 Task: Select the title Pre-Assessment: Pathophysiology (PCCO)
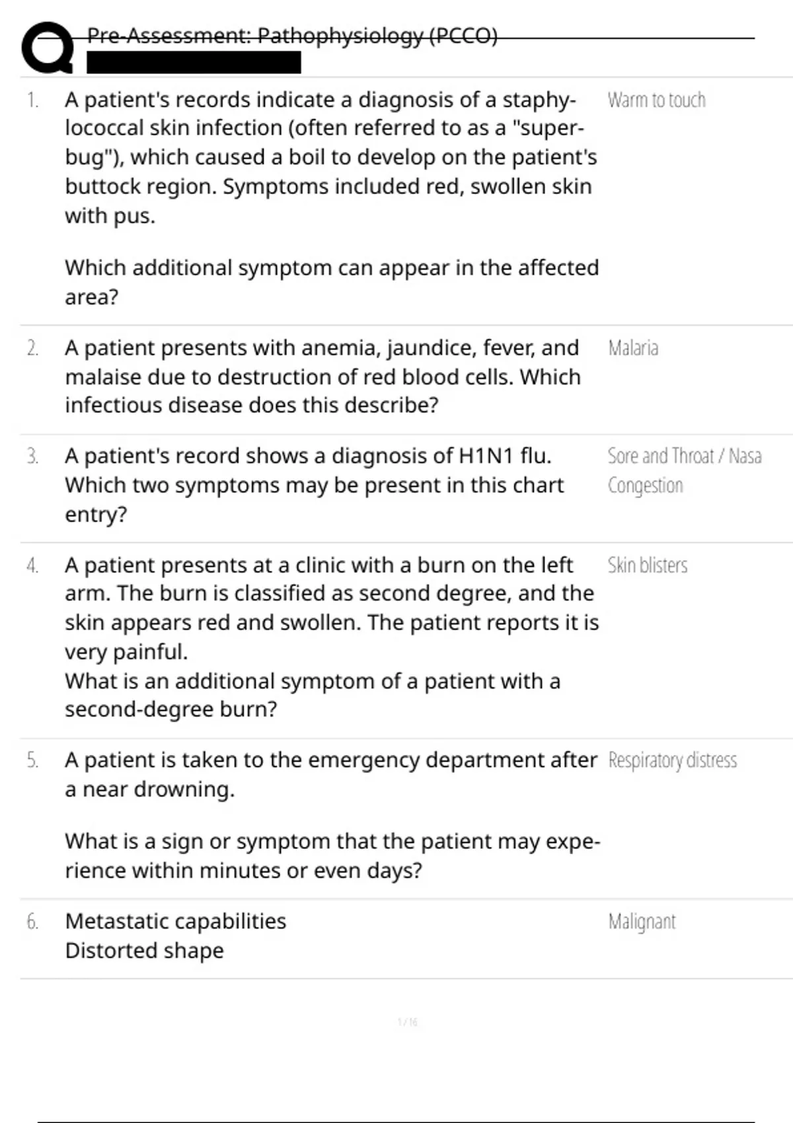(292, 35)
